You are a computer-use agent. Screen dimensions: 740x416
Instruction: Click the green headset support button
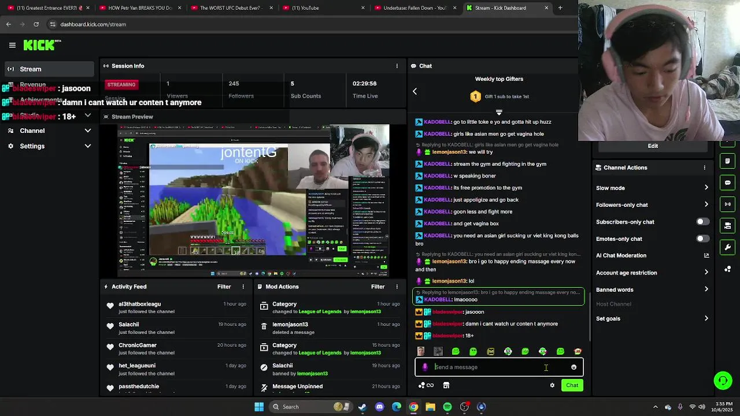pos(723,380)
